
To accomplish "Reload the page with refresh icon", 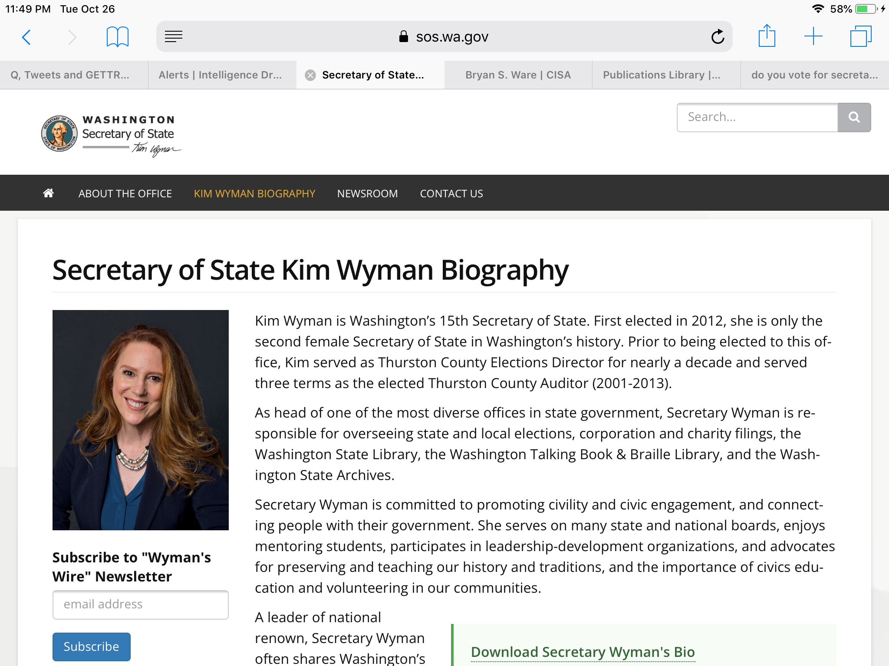I will click(x=718, y=37).
